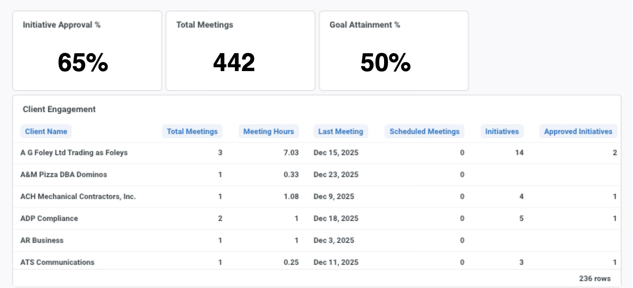Screen dimensions: 633x288
Task: Sort by Initiatives column header
Action: (502, 131)
